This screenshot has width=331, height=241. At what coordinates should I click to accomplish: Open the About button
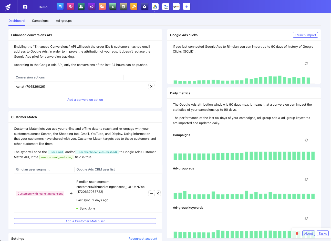pyautogui.click(x=308, y=233)
